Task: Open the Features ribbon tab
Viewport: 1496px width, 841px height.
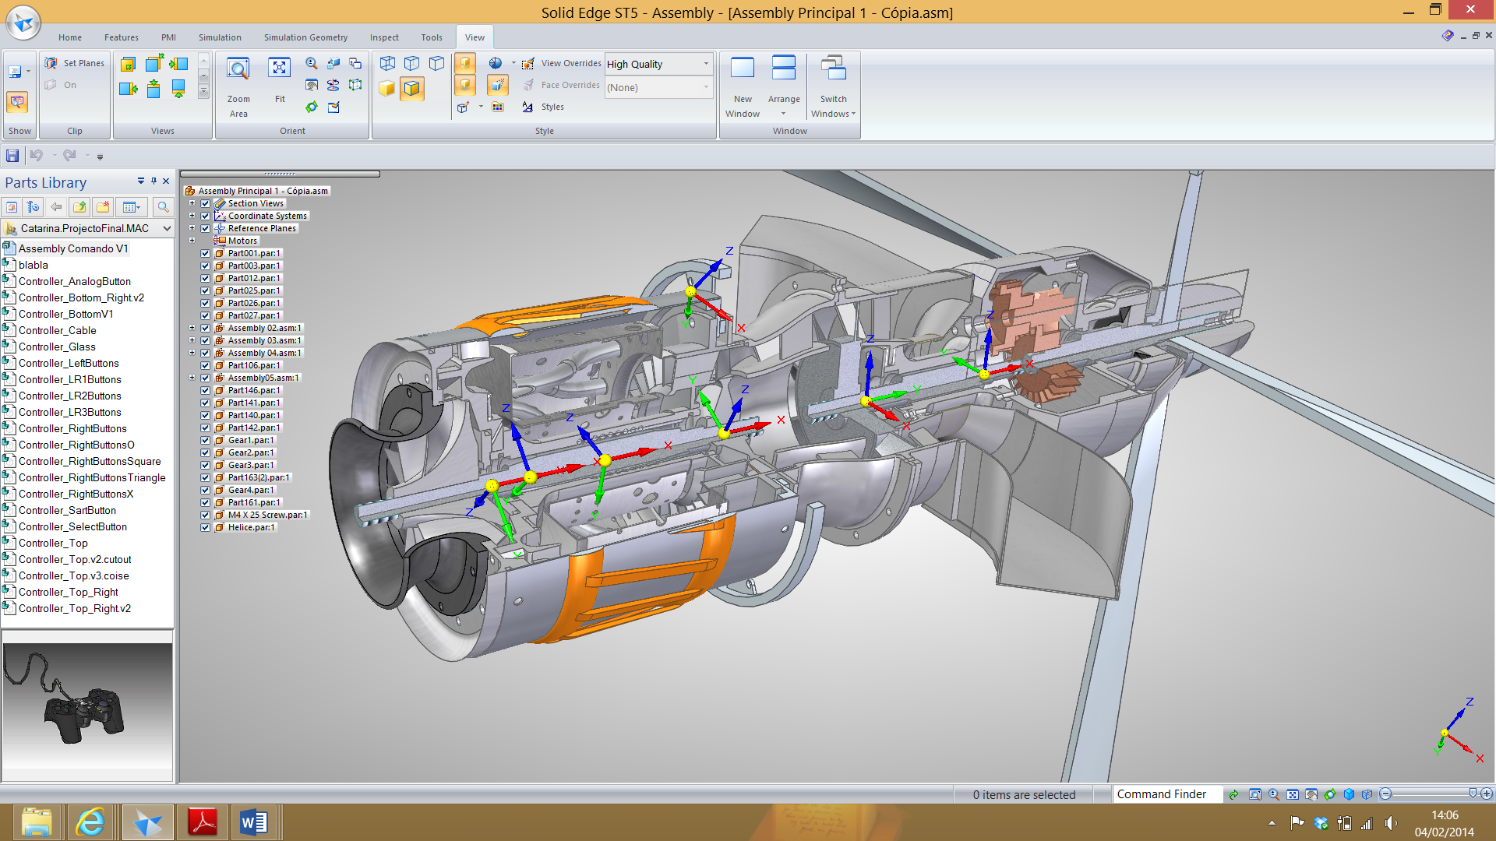Action: coord(122,37)
